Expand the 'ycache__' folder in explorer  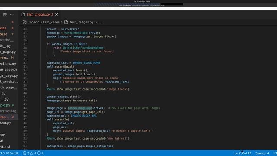[x=7, y=40]
